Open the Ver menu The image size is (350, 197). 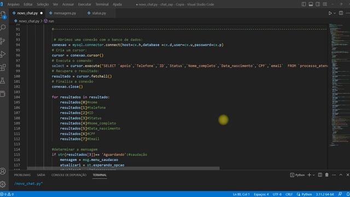[x=55, y=4]
